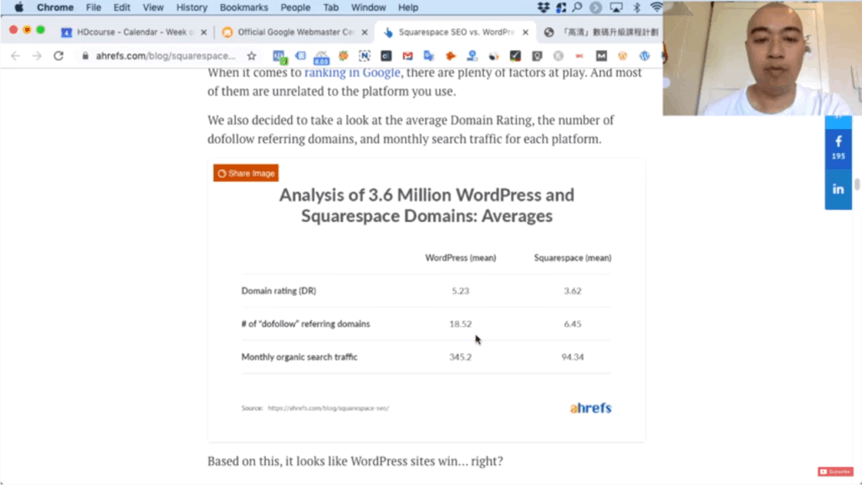Click the 'Domain rating (DR)' row label
Screen dimensions: 862x485
point(278,290)
